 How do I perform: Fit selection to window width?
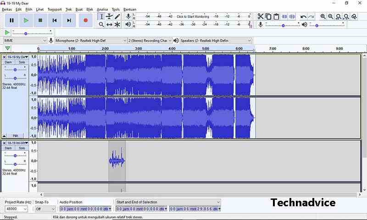pyautogui.click(x=339, y=16)
